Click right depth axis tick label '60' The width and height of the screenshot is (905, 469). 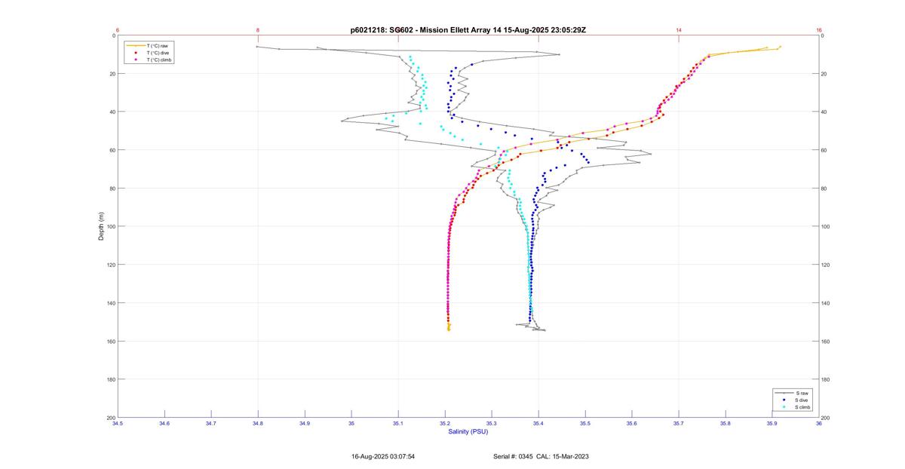point(825,151)
